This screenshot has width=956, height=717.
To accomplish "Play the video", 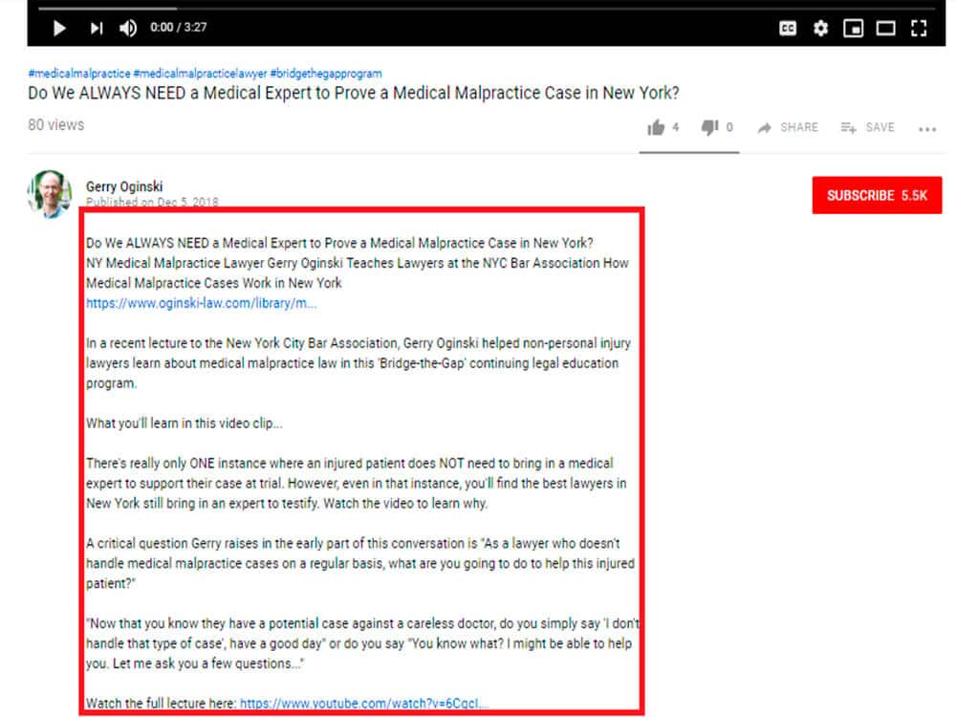I will point(59,28).
